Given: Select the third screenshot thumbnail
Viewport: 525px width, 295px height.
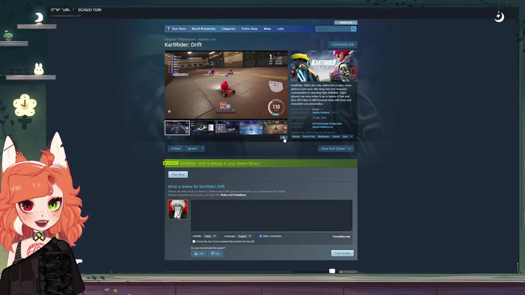Looking at the screenshot, I should click(226, 128).
